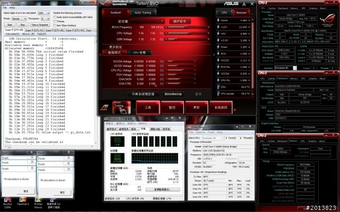The image size is (340, 212).
Task: Toggle the Aero Glass Interface checkbox
Action: (55, 25)
